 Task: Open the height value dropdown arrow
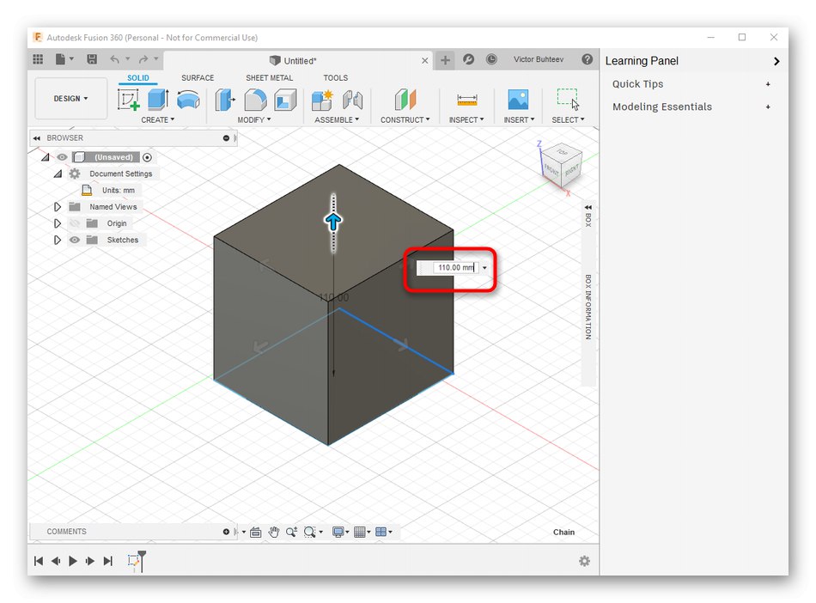pyautogui.click(x=484, y=268)
